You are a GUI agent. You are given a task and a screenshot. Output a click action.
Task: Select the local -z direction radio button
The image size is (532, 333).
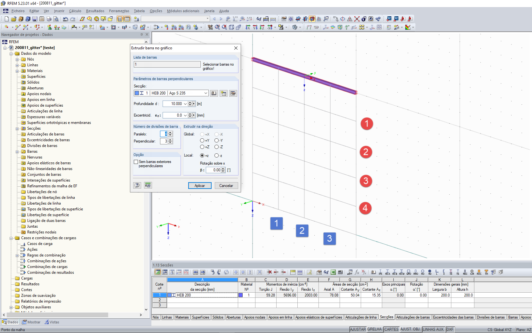pos(217,156)
